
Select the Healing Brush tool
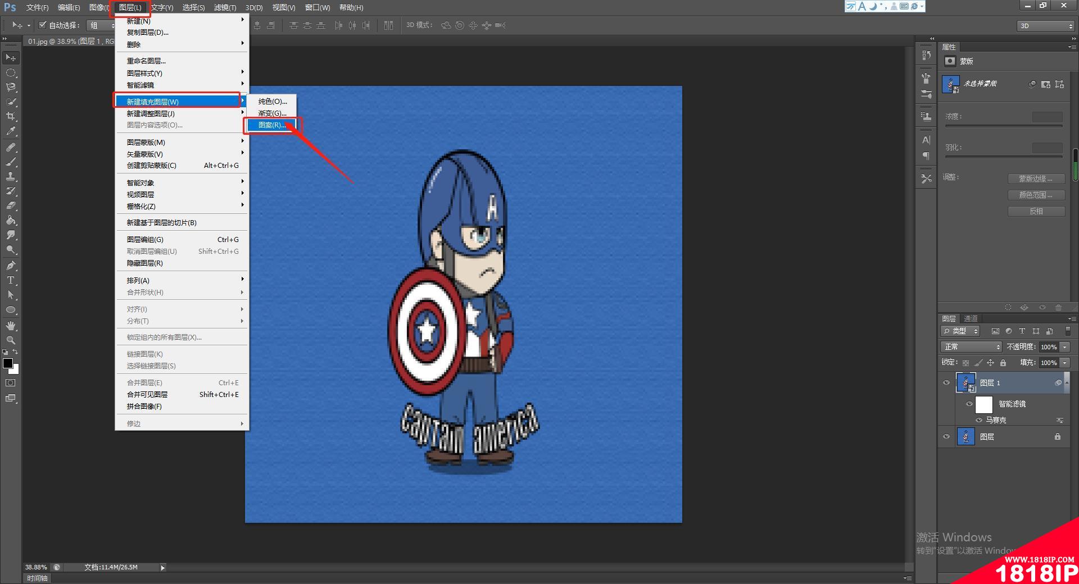click(11, 147)
